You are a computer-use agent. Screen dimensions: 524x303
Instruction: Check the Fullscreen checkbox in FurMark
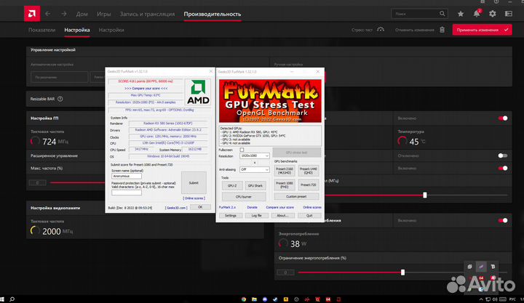coord(242,150)
